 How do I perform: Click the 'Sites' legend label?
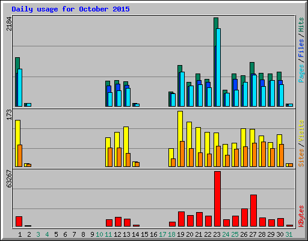[301, 158]
